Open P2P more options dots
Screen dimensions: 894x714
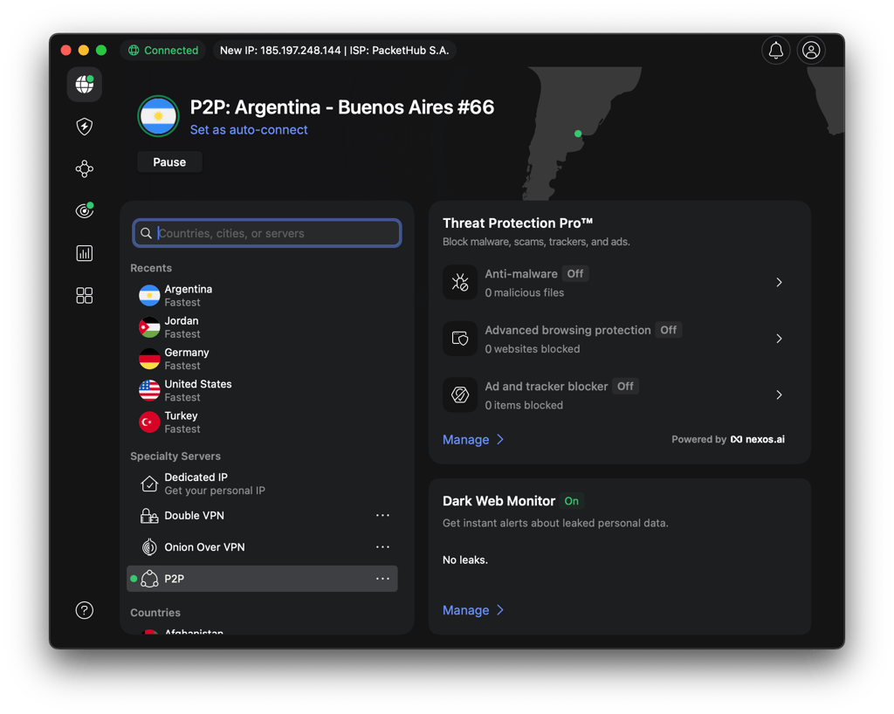coord(382,579)
